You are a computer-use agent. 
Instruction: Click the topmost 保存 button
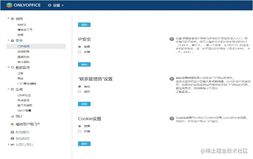[x=84, y=25]
